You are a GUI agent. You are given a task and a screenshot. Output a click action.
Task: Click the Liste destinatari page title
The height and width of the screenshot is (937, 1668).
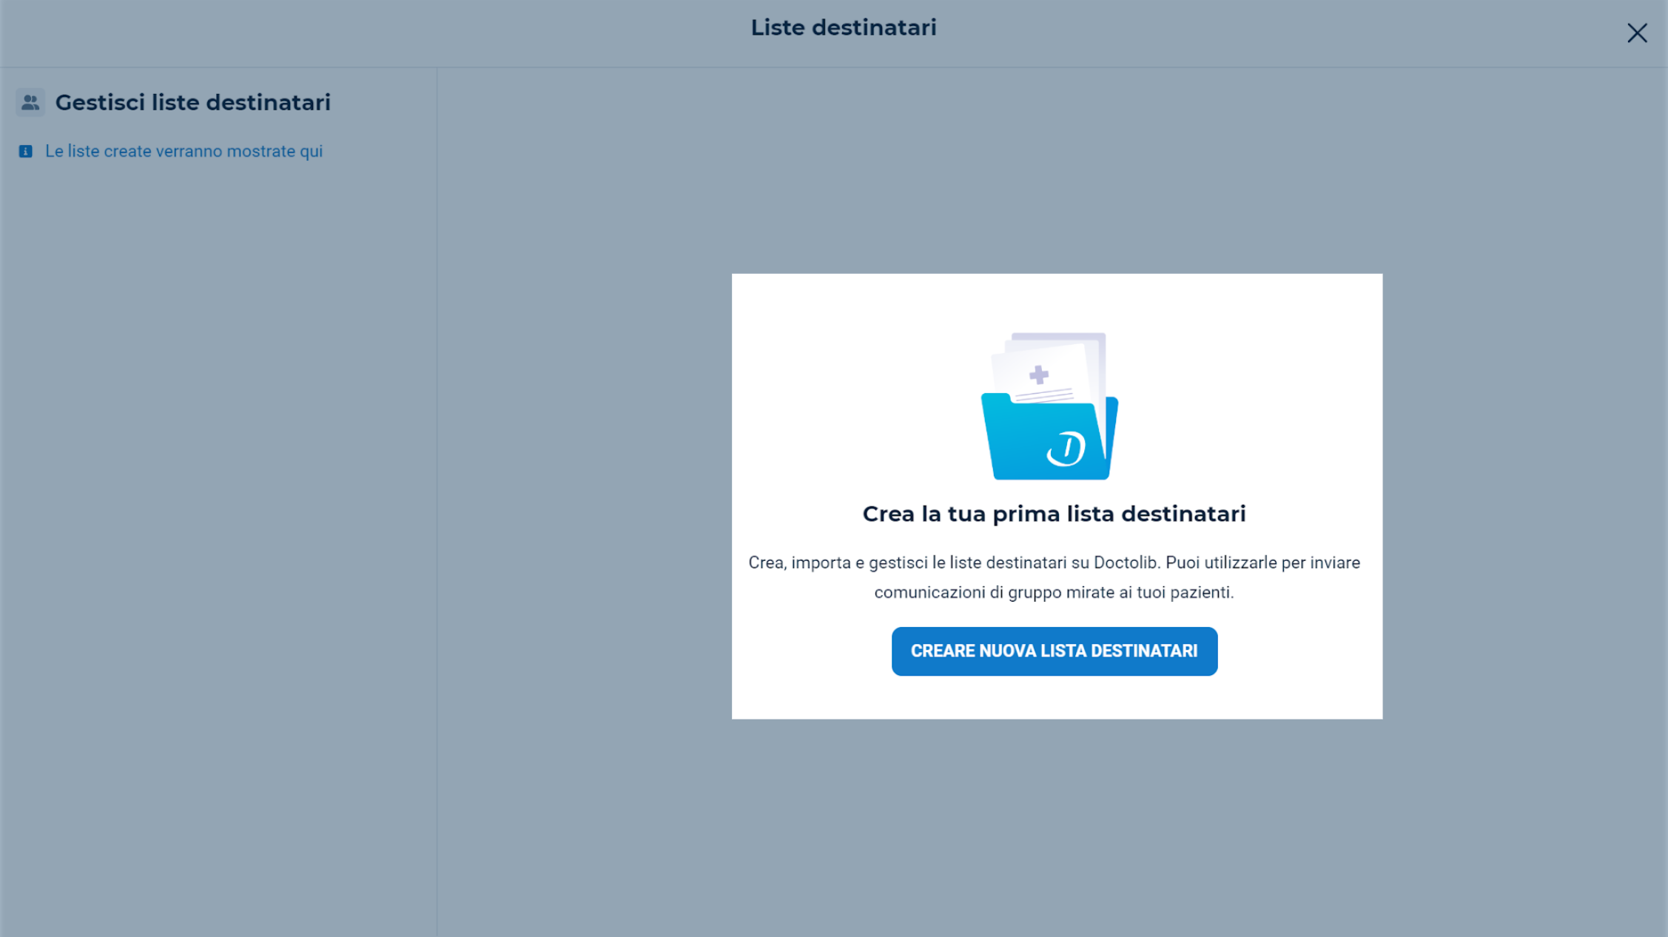point(843,27)
